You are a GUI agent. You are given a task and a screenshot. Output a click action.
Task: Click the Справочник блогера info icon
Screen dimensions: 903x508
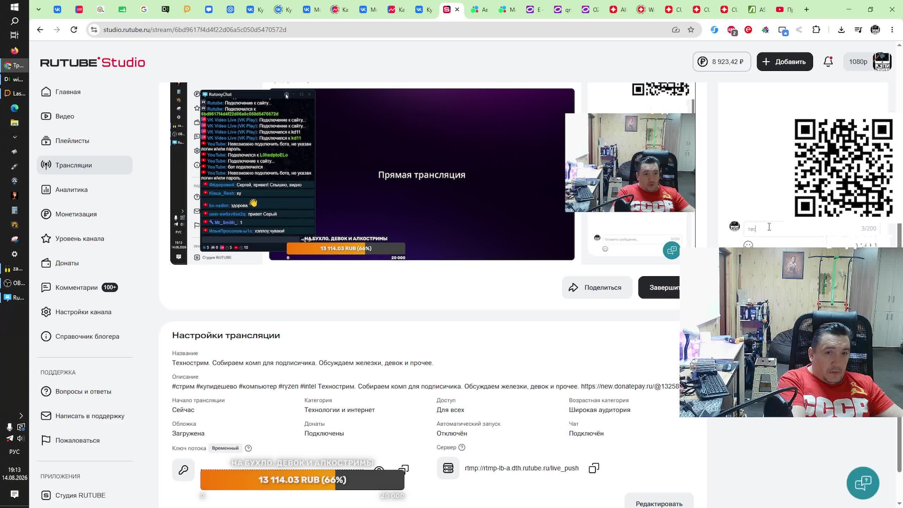pos(46,336)
